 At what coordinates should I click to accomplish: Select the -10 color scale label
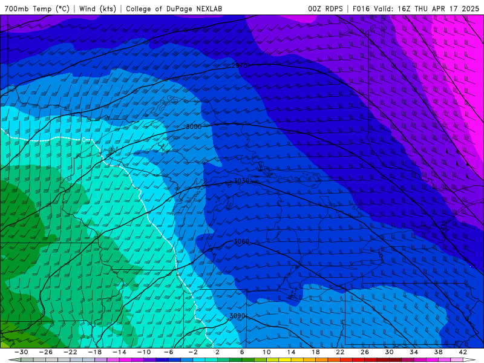pos(144,352)
